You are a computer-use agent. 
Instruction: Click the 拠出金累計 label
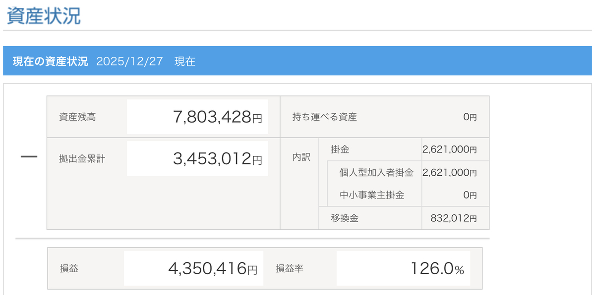coord(82,159)
